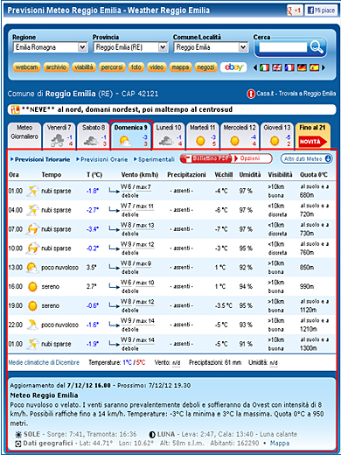Open the Meteo Giornaliero tab
This screenshot has width=341, height=455.
tap(24, 136)
